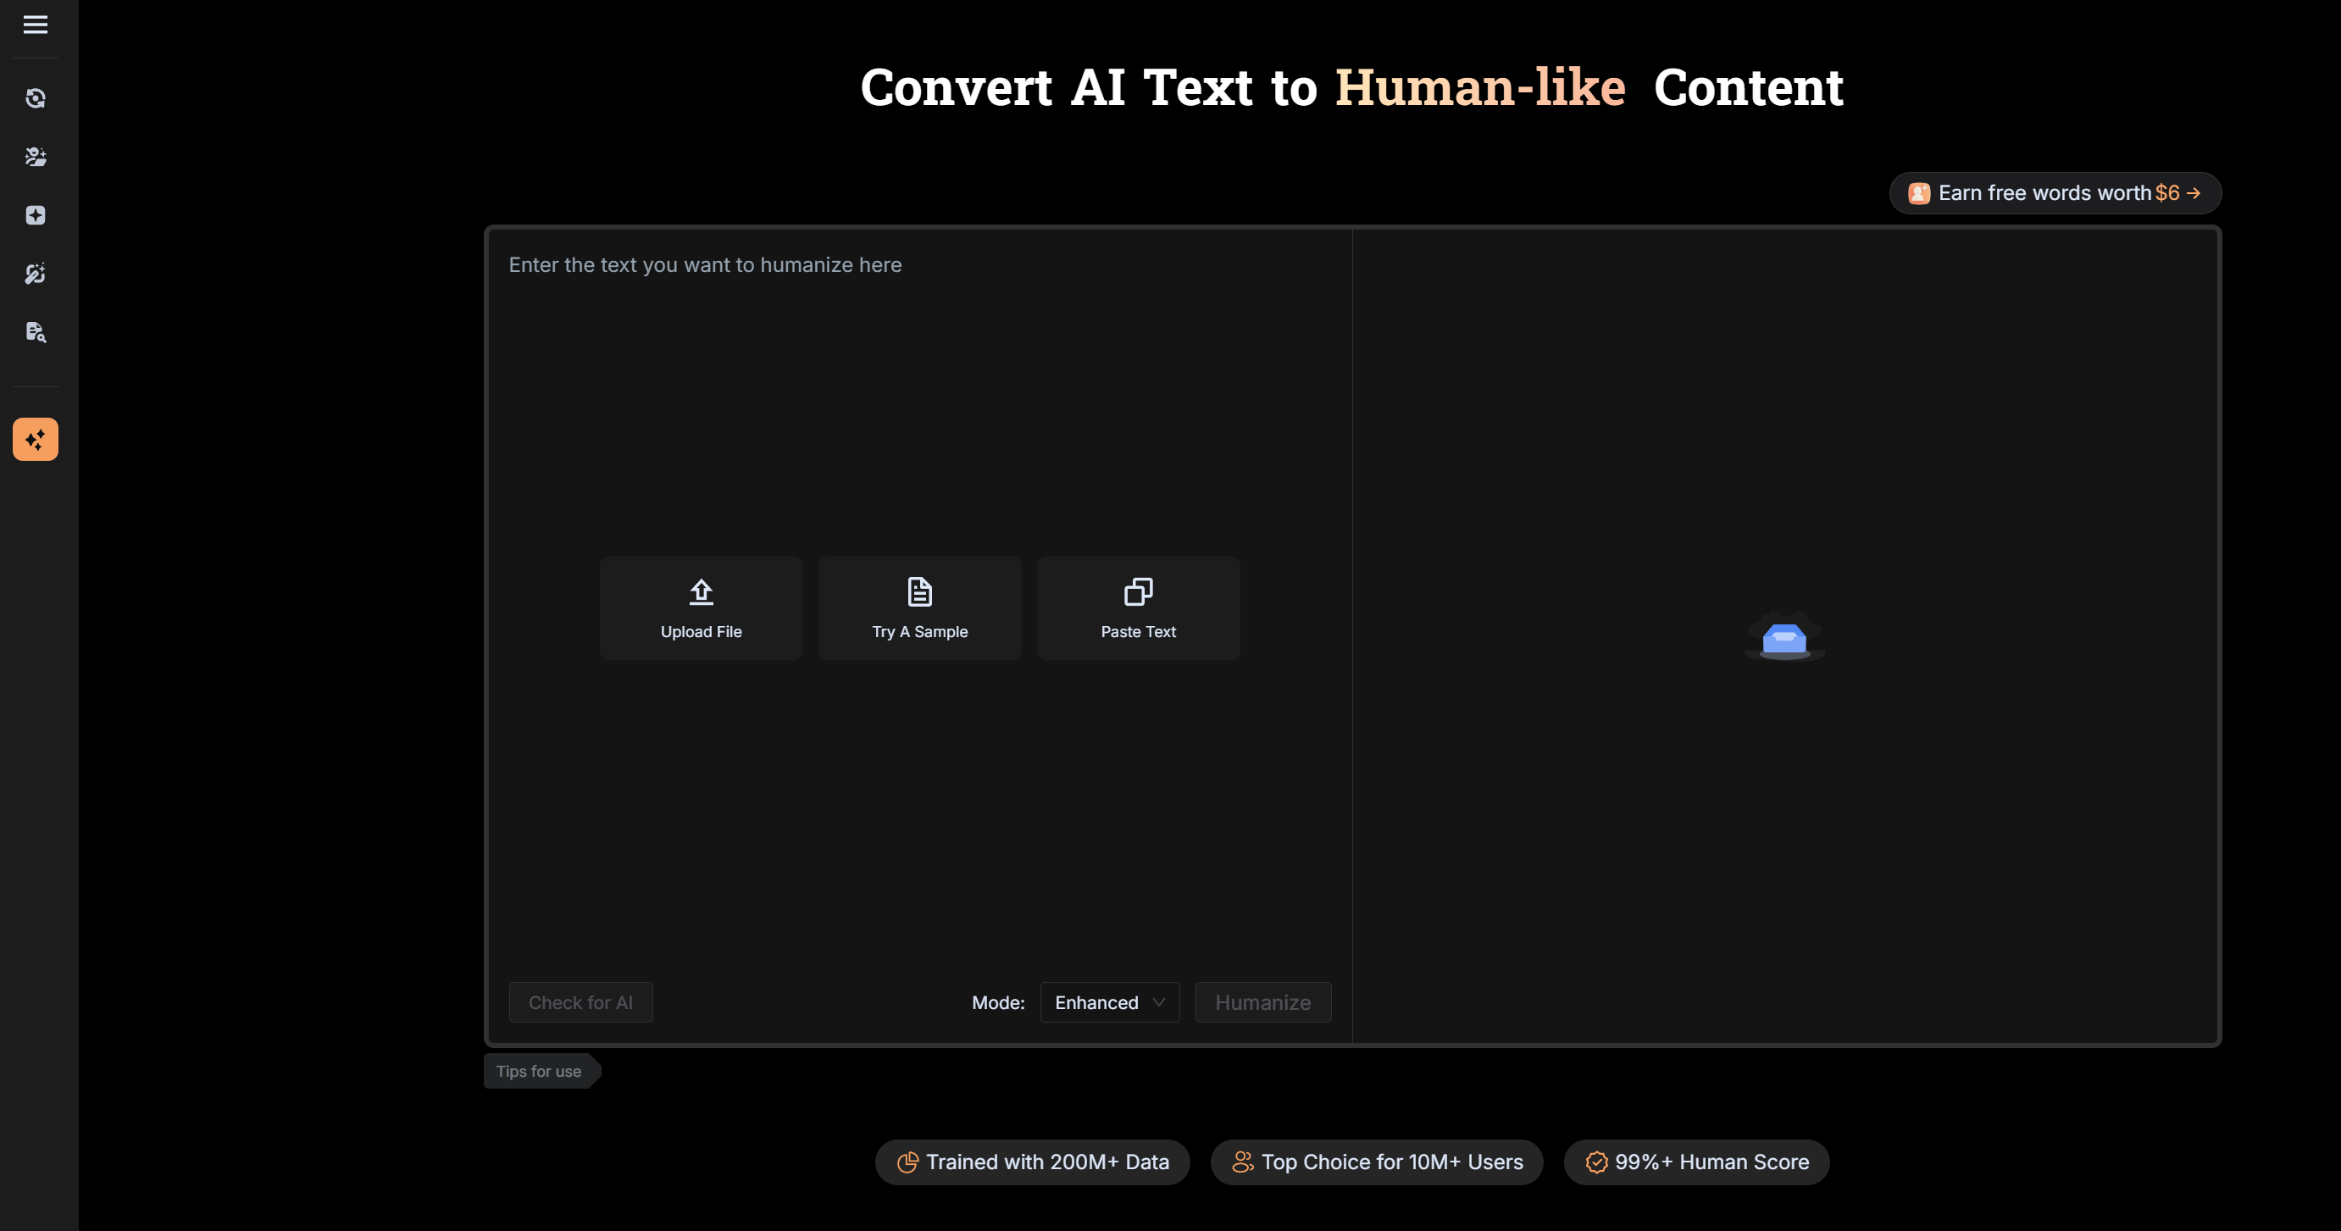Screen dimensions: 2341x1231
Task: Expand the Tips for use tab
Action: coord(539,1071)
